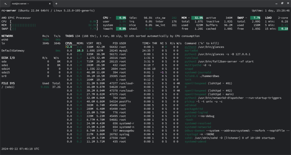
Task: Select the fail2ban-server process command
Action: point(219,62)
